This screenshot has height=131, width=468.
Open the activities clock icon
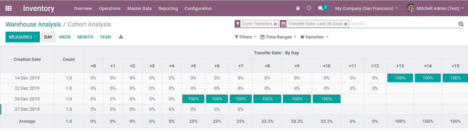pos(309,8)
